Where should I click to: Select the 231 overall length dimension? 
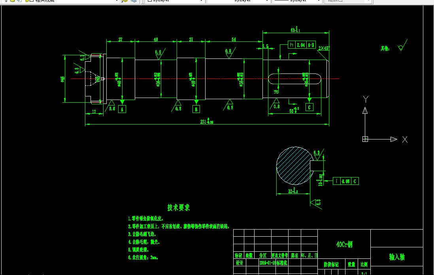[x=207, y=121]
